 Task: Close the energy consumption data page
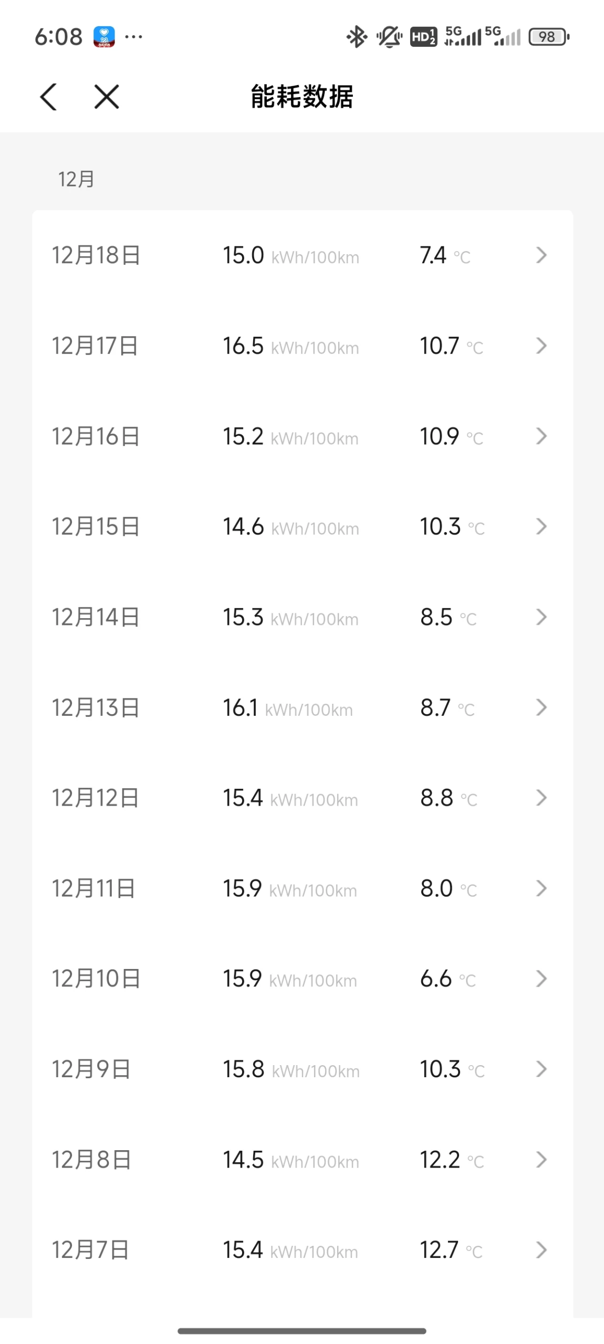coord(107,97)
